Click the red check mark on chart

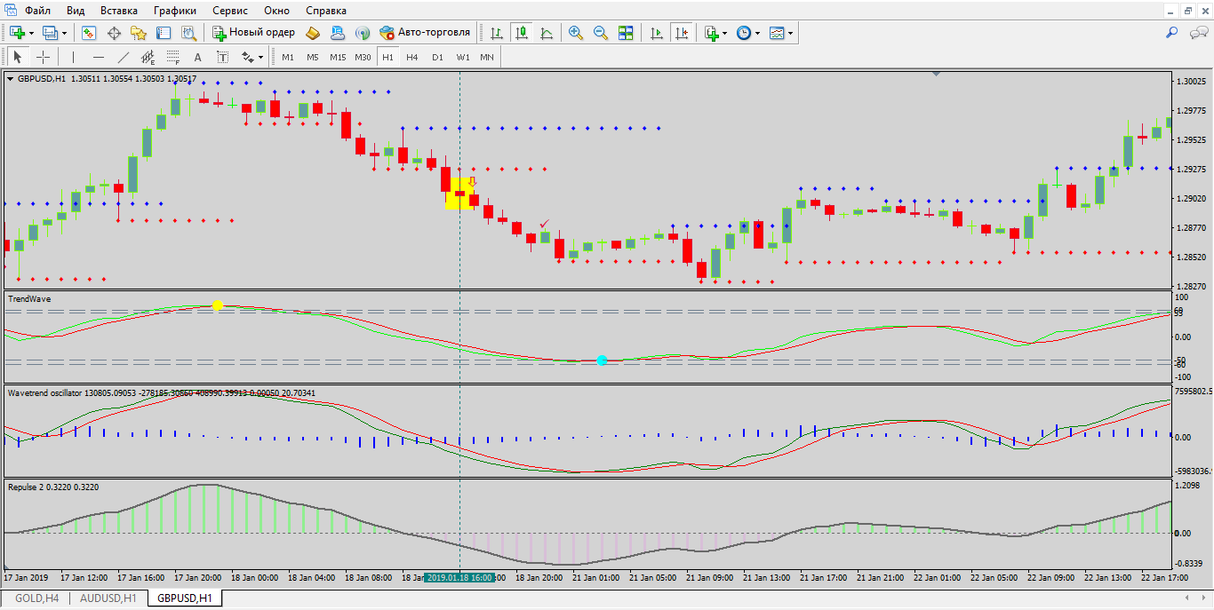point(545,223)
